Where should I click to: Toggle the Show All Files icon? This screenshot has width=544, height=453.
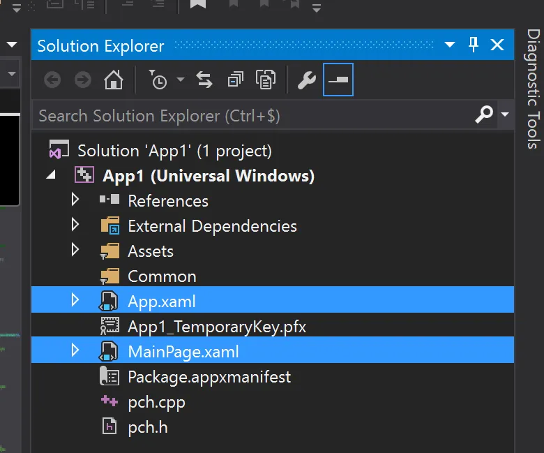tap(266, 80)
